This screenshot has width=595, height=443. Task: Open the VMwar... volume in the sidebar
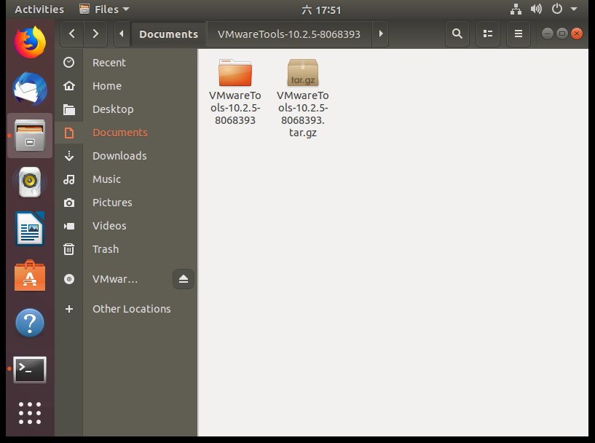115,279
